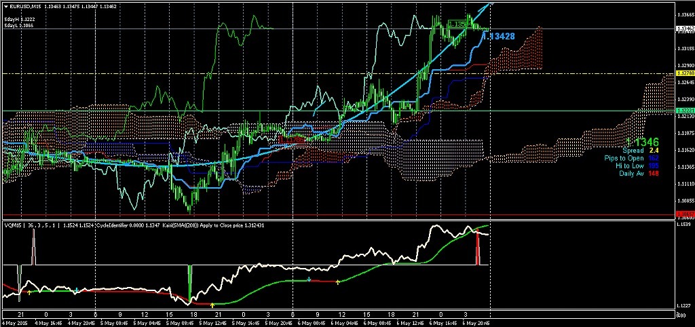The height and width of the screenshot is (327, 695).
Task: Open the EURUSD,M15 chart menu triangle
Action: point(6,6)
